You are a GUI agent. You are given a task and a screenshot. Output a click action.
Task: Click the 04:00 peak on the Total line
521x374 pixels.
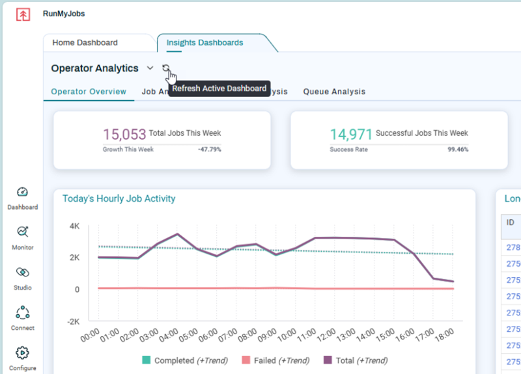[x=177, y=234]
